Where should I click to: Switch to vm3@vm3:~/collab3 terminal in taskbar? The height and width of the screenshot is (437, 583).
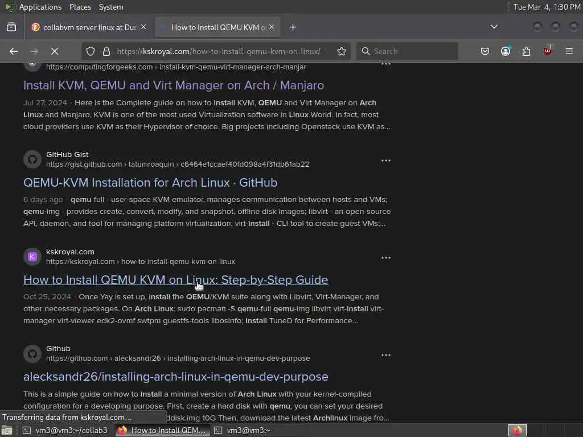point(66,430)
